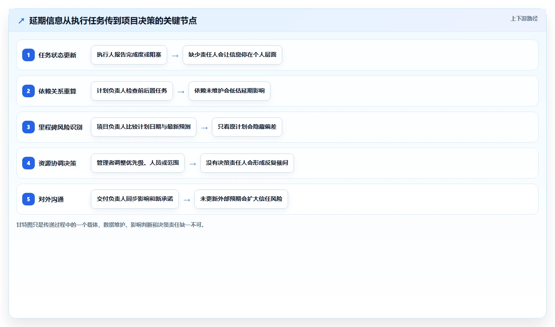This screenshot has height=327, width=555.
Task: Select step number 3 badge
Action: pos(28,127)
